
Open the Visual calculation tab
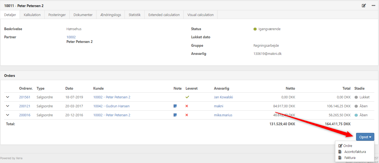click(200, 15)
